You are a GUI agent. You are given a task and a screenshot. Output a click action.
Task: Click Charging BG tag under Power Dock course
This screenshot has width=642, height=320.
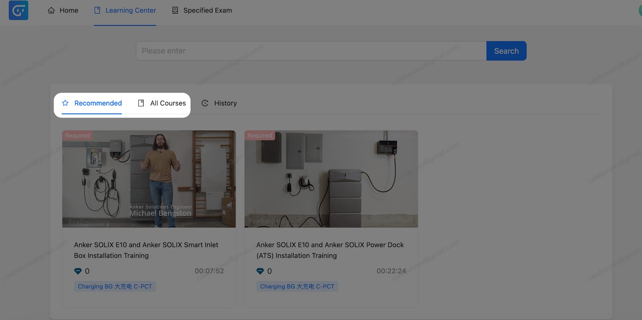pyautogui.click(x=297, y=286)
